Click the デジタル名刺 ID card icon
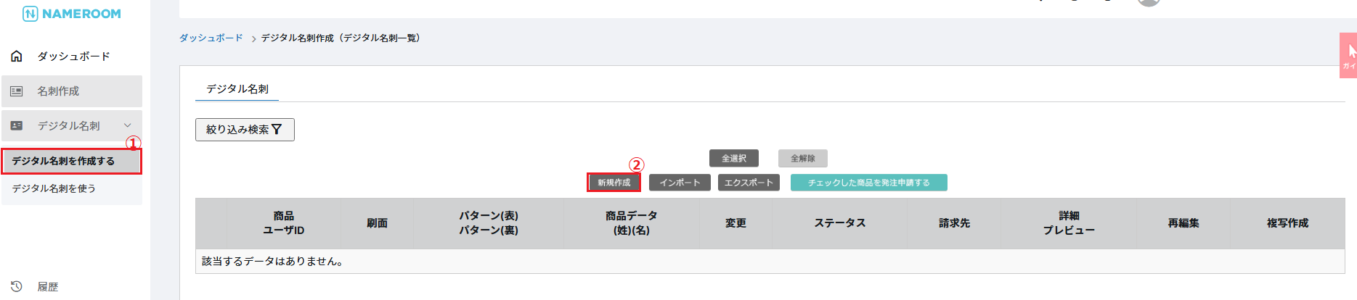 point(17,126)
